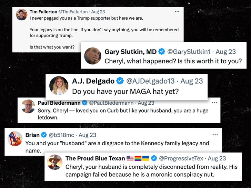
Task: Click Paul Biedermann's verified badge icon
Action: [x=84, y=103]
